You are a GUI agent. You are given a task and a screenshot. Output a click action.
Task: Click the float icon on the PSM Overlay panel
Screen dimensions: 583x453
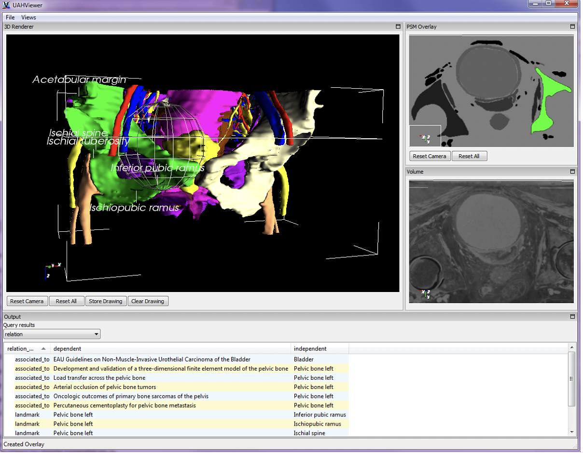[x=572, y=27]
